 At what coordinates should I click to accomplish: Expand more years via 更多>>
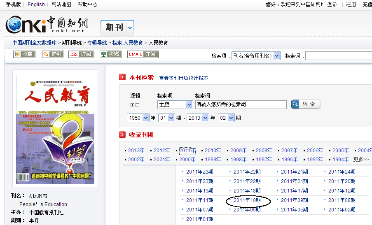(x=361, y=160)
